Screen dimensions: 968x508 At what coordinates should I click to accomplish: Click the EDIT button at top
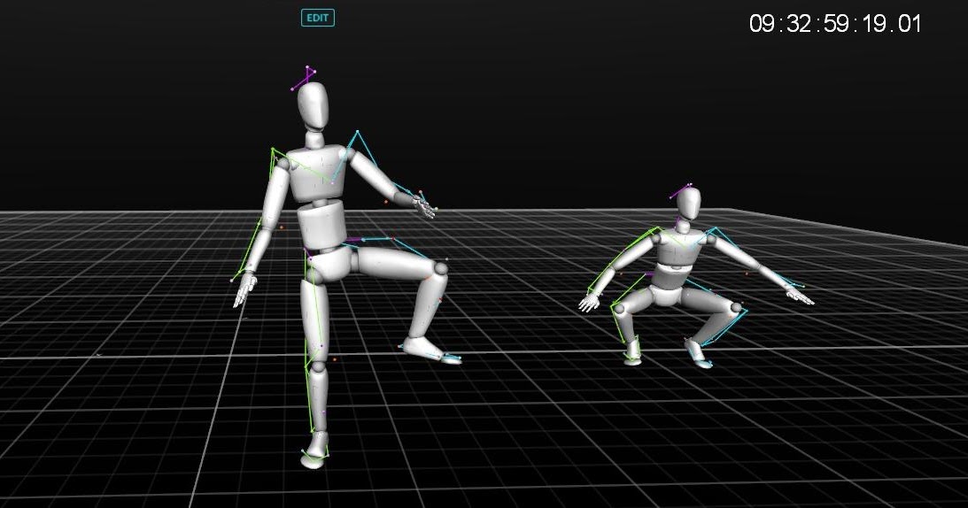click(x=318, y=18)
